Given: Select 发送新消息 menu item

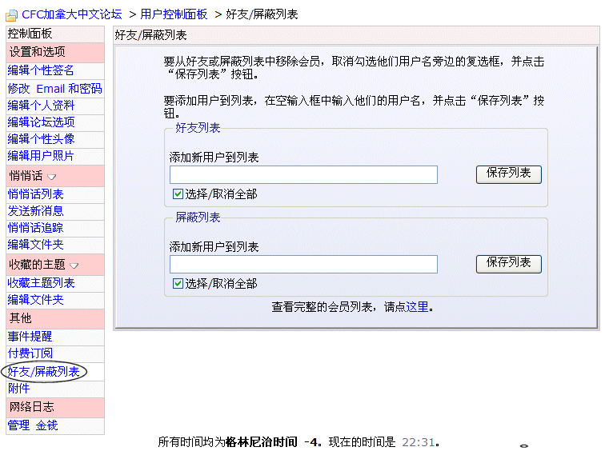Looking at the screenshot, I should click(35, 211).
